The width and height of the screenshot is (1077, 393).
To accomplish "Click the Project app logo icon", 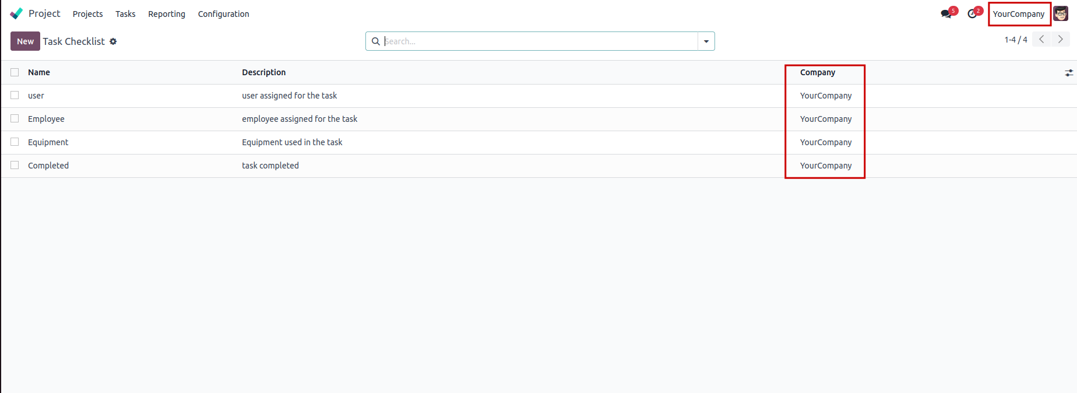I will coord(16,13).
